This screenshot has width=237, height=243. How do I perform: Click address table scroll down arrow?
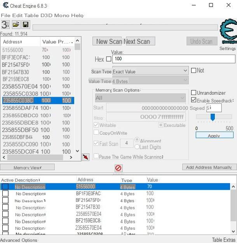coord(233,231)
